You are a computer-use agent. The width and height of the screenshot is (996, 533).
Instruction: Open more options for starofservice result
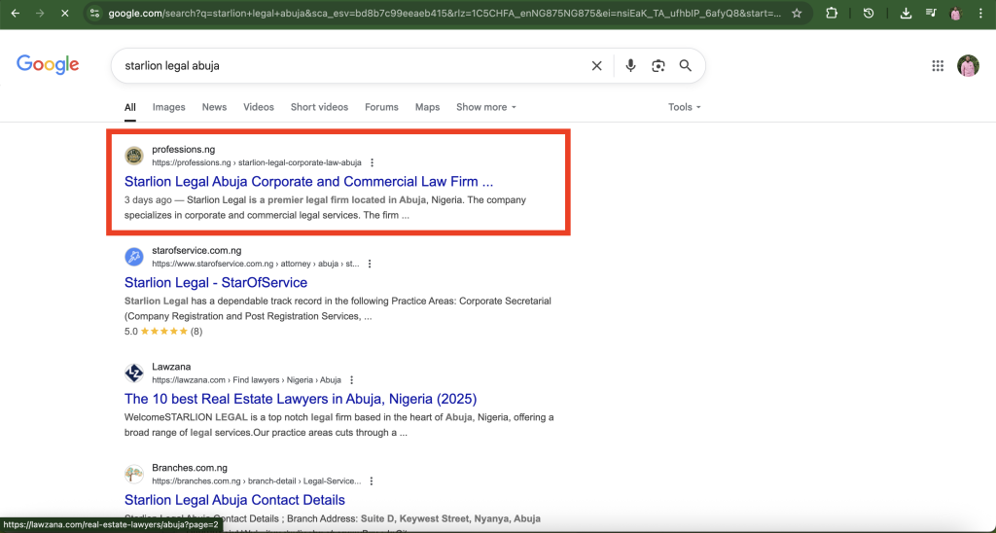click(x=370, y=264)
